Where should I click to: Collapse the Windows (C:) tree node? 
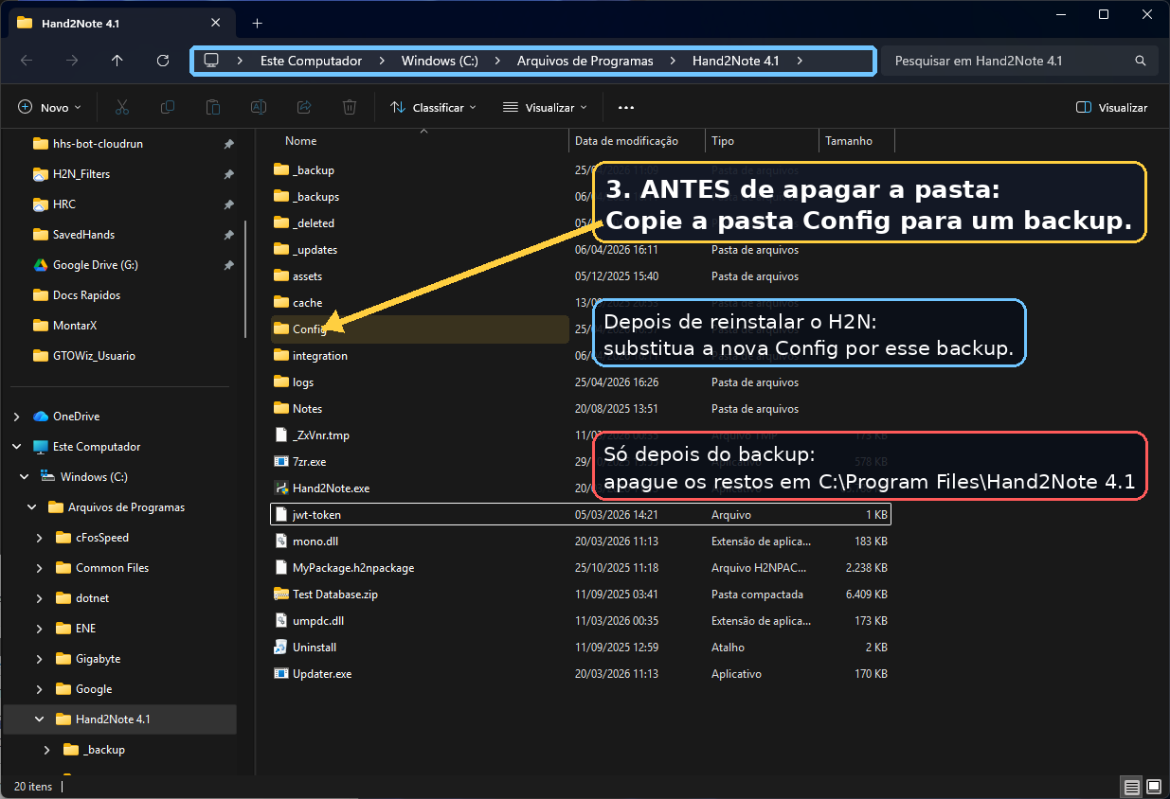coord(24,477)
